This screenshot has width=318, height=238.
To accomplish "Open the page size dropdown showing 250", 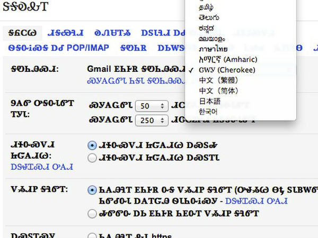I will (152, 120).
